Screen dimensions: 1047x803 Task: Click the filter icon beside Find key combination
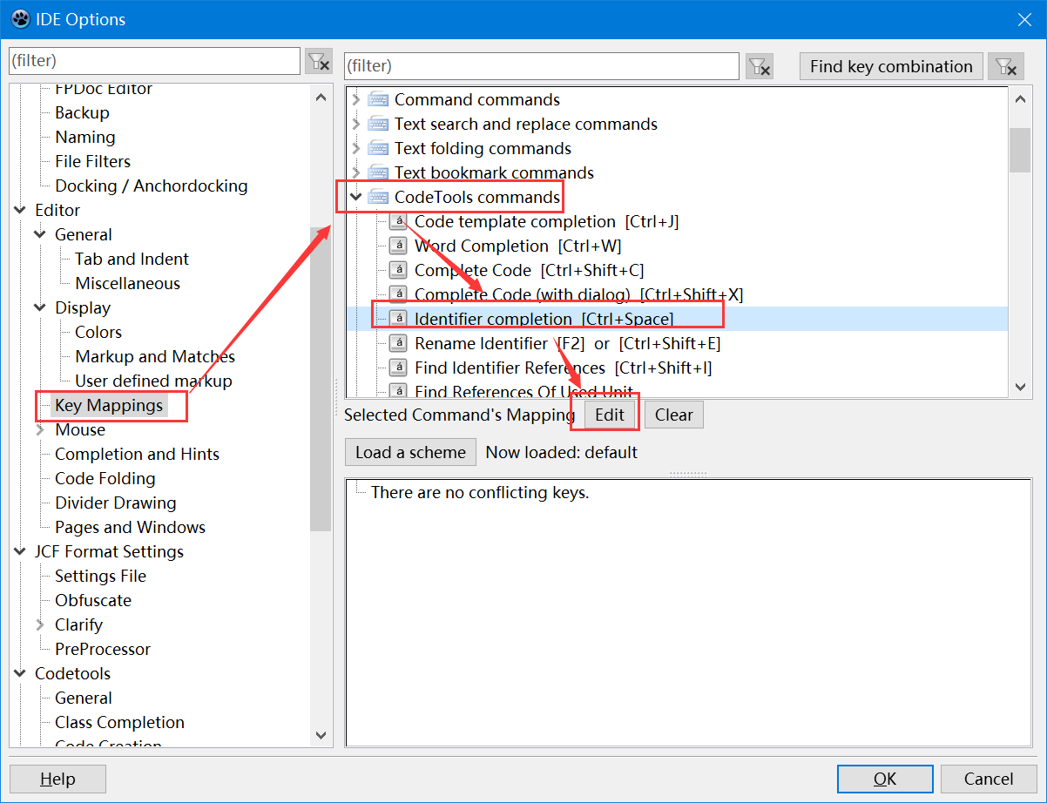click(x=1005, y=66)
